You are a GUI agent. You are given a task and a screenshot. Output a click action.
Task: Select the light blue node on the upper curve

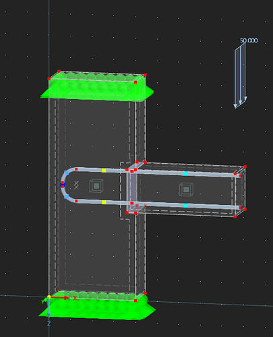click(x=67, y=173)
